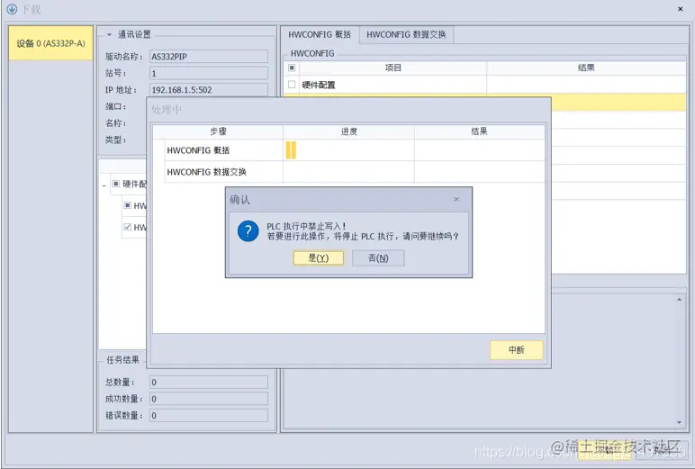Collapse the 硬件配 tree node

pyautogui.click(x=104, y=185)
